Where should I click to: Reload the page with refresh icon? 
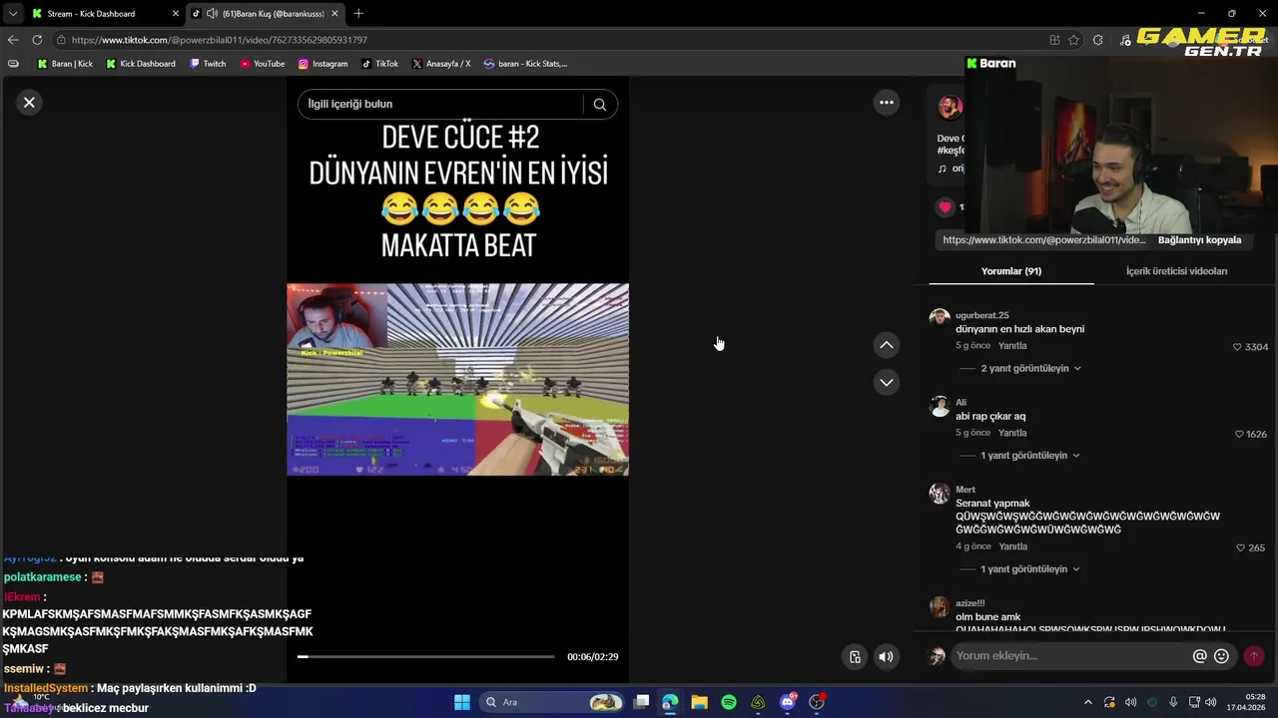[x=37, y=40]
